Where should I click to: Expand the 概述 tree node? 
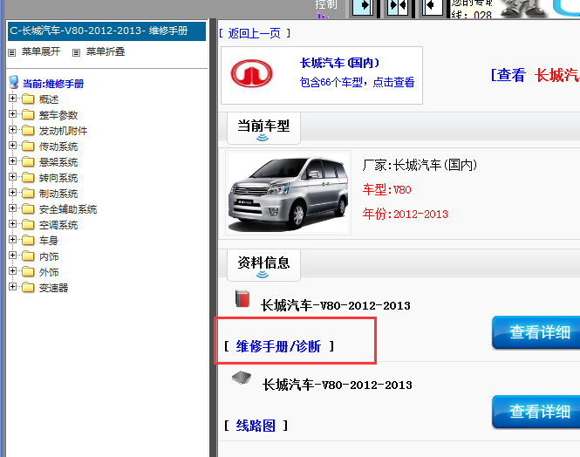(x=12, y=99)
